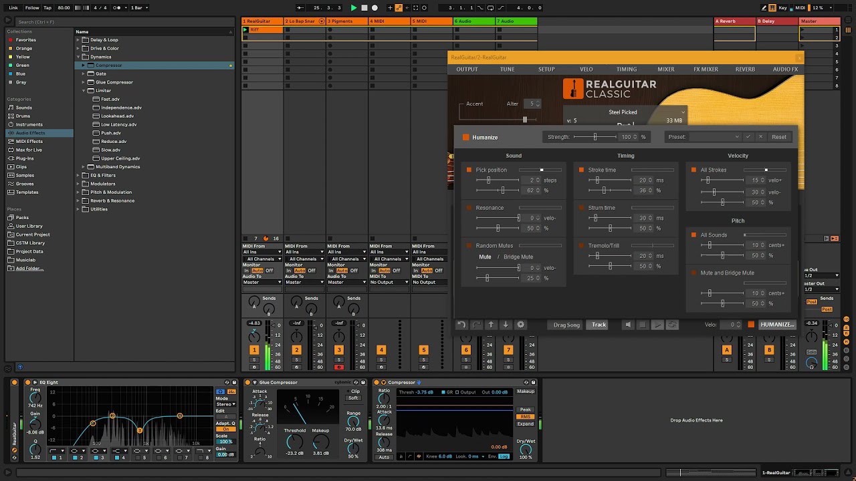Toggle the Humanize enable checkbox
This screenshot has height=481, width=856.
[466, 137]
